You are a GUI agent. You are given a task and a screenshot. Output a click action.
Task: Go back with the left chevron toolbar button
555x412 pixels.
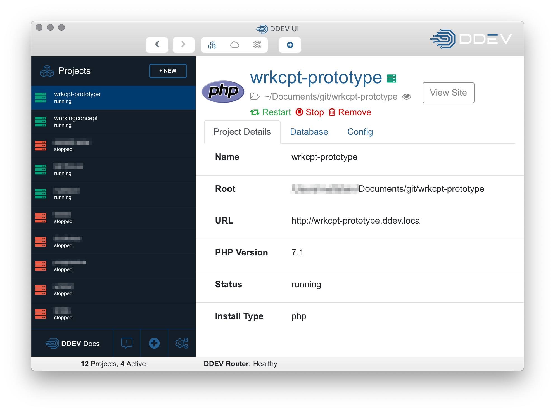point(157,45)
